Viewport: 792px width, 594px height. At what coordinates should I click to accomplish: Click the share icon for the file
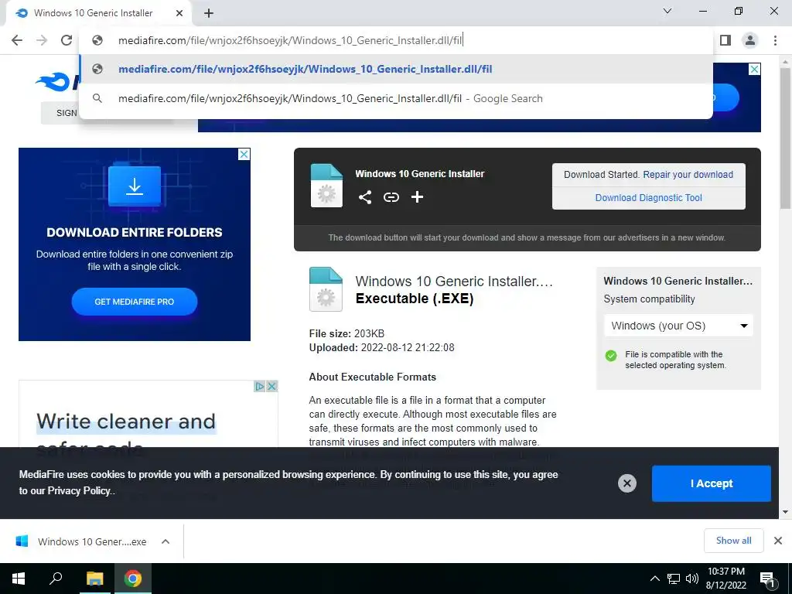tap(365, 197)
